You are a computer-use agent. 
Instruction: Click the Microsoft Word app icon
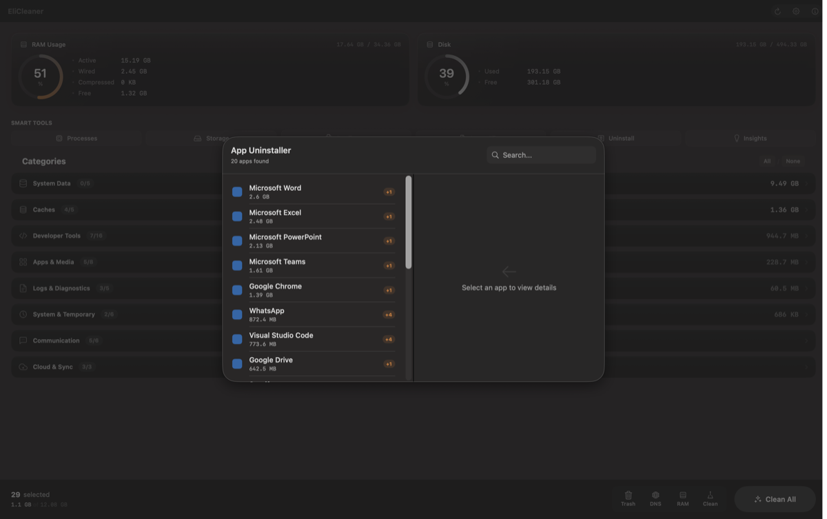tap(237, 192)
